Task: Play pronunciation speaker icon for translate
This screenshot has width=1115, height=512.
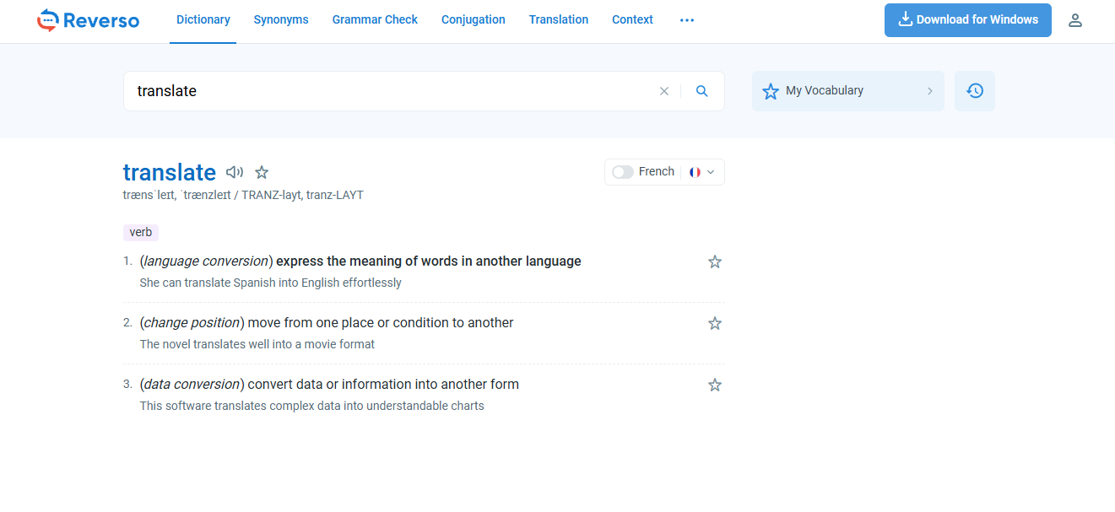Action: (235, 172)
